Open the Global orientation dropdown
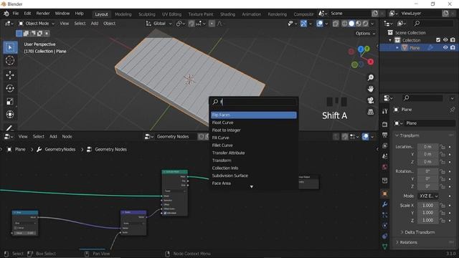This screenshot has height=258, width=459. [x=159, y=24]
